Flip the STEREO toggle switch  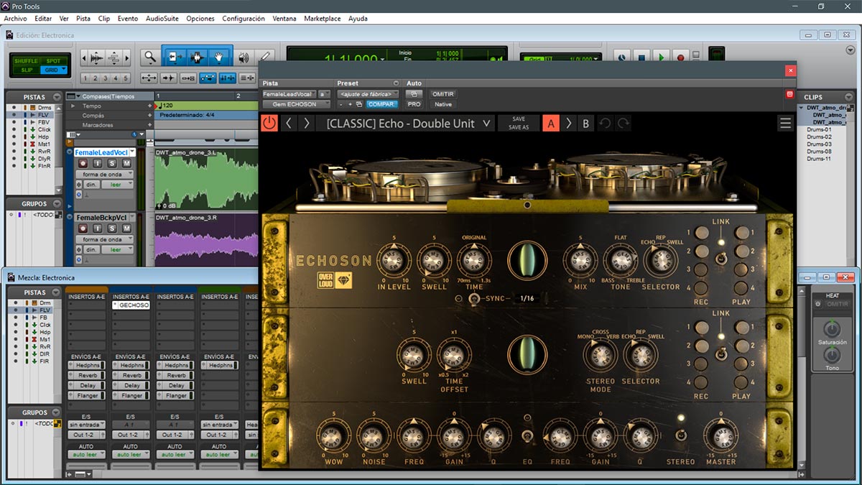tap(680, 435)
